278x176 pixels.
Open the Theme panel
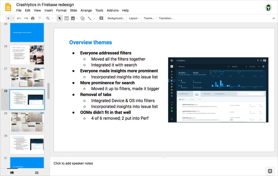[149, 18]
